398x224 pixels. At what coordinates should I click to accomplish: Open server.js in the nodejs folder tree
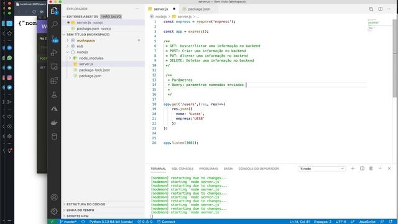86,64
